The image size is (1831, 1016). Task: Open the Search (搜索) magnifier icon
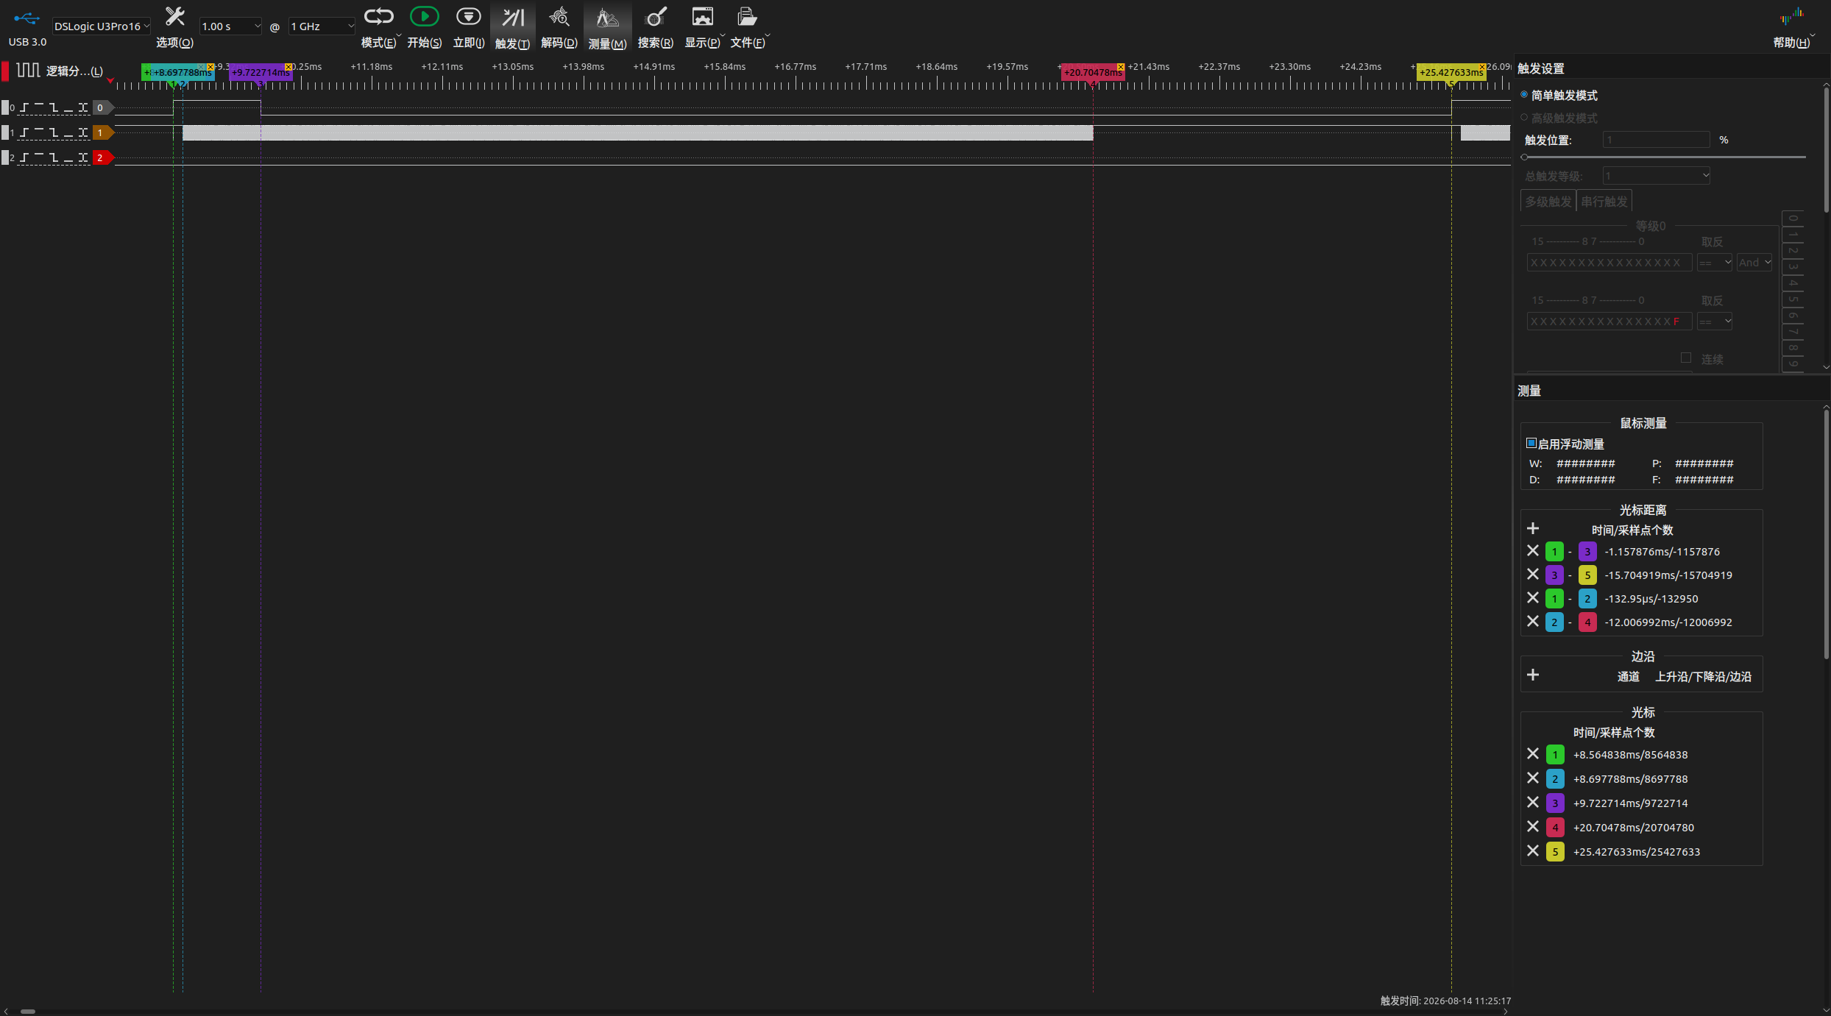pos(655,17)
